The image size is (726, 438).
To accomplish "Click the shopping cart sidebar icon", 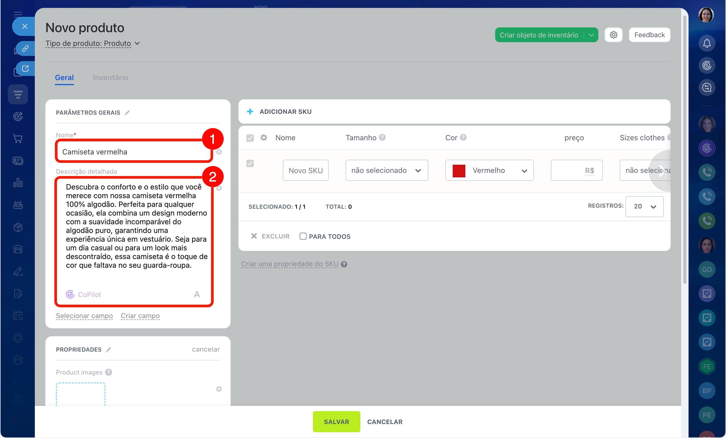I will coord(18,138).
